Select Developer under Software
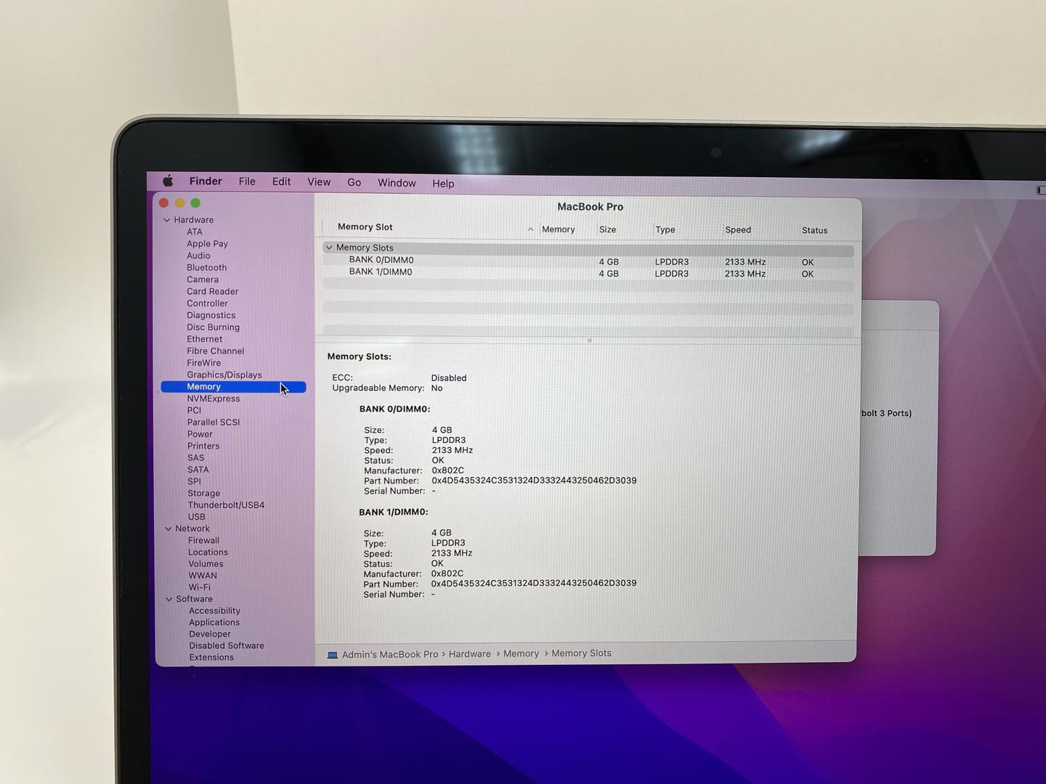 [x=210, y=634]
